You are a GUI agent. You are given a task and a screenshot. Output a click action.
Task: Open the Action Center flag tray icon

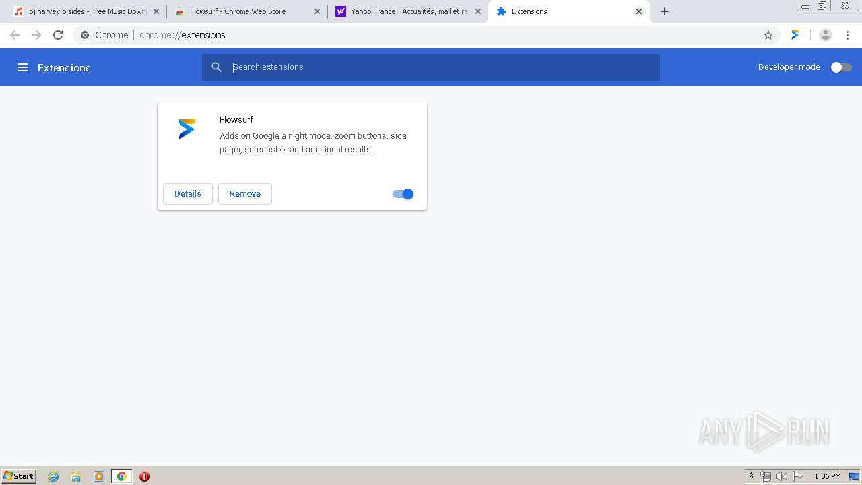798,476
